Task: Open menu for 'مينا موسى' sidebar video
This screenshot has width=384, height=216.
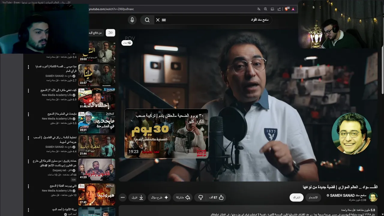Action: click(28, 67)
